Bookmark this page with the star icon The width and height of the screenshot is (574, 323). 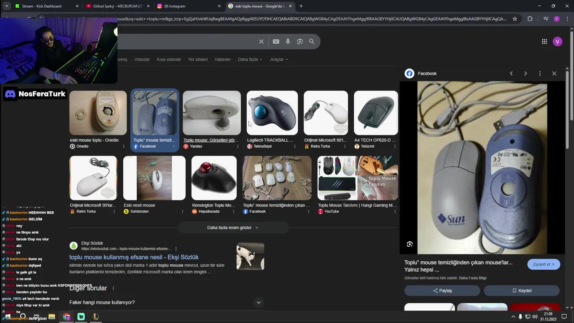point(515,19)
